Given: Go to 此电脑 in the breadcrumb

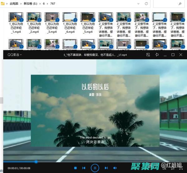Looking at the screenshot, I should tap(14, 4).
